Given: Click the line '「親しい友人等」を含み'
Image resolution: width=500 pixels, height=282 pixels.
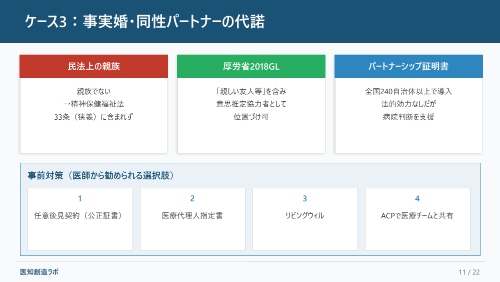Looking at the screenshot, I should coord(251,91).
